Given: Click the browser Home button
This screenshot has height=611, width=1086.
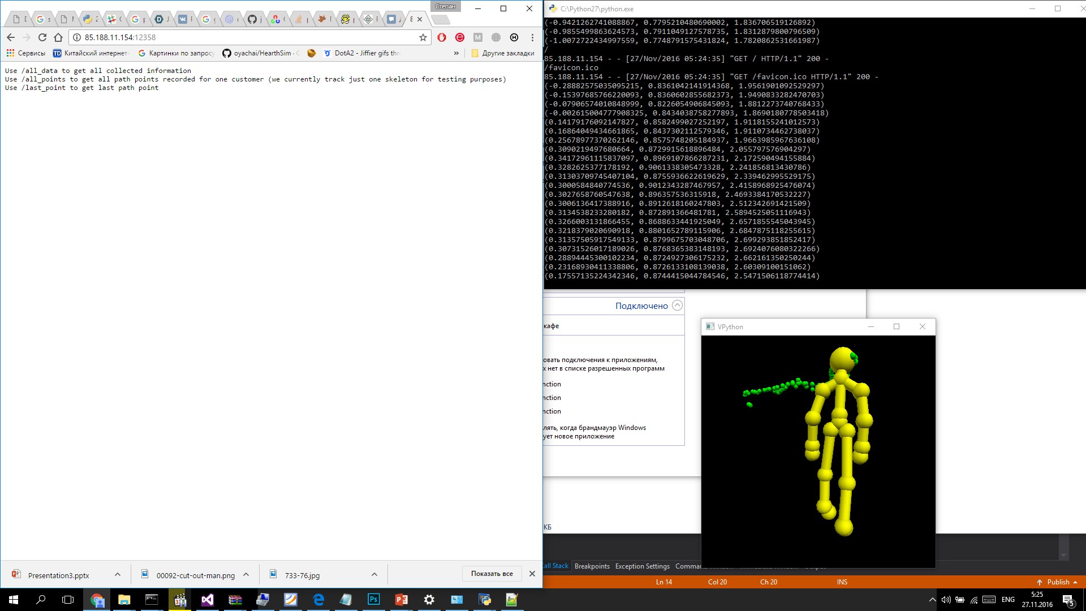Looking at the screenshot, I should coord(58,37).
